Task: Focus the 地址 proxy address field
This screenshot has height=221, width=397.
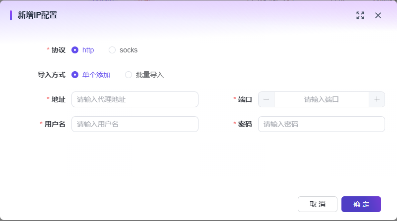Action: (134, 99)
